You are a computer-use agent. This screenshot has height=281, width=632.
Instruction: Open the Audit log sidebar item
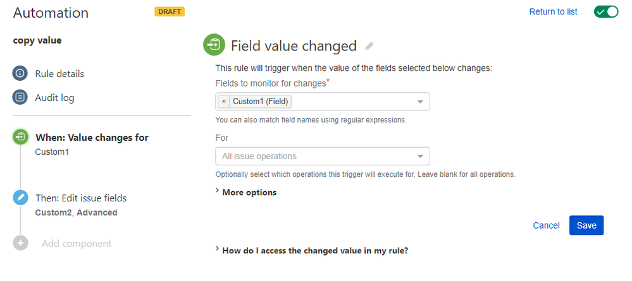coord(55,98)
